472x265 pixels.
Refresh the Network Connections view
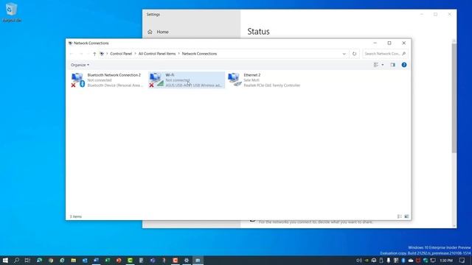(x=354, y=54)
